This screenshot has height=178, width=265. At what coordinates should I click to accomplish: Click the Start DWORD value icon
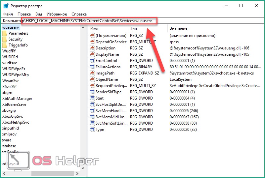pyautogui.click(x=92, y=98)
